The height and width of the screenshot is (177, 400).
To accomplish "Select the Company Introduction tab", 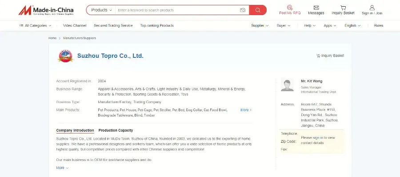I will coord(75,130).
